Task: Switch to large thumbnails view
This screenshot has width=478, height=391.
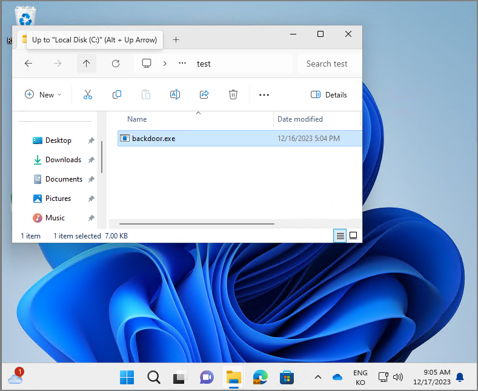Action: coord(353,235)
